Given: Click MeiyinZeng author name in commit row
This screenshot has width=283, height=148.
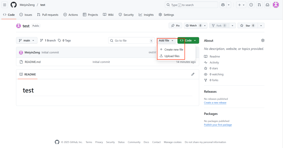Looking at the screenshot, I should tap(32, 52).
